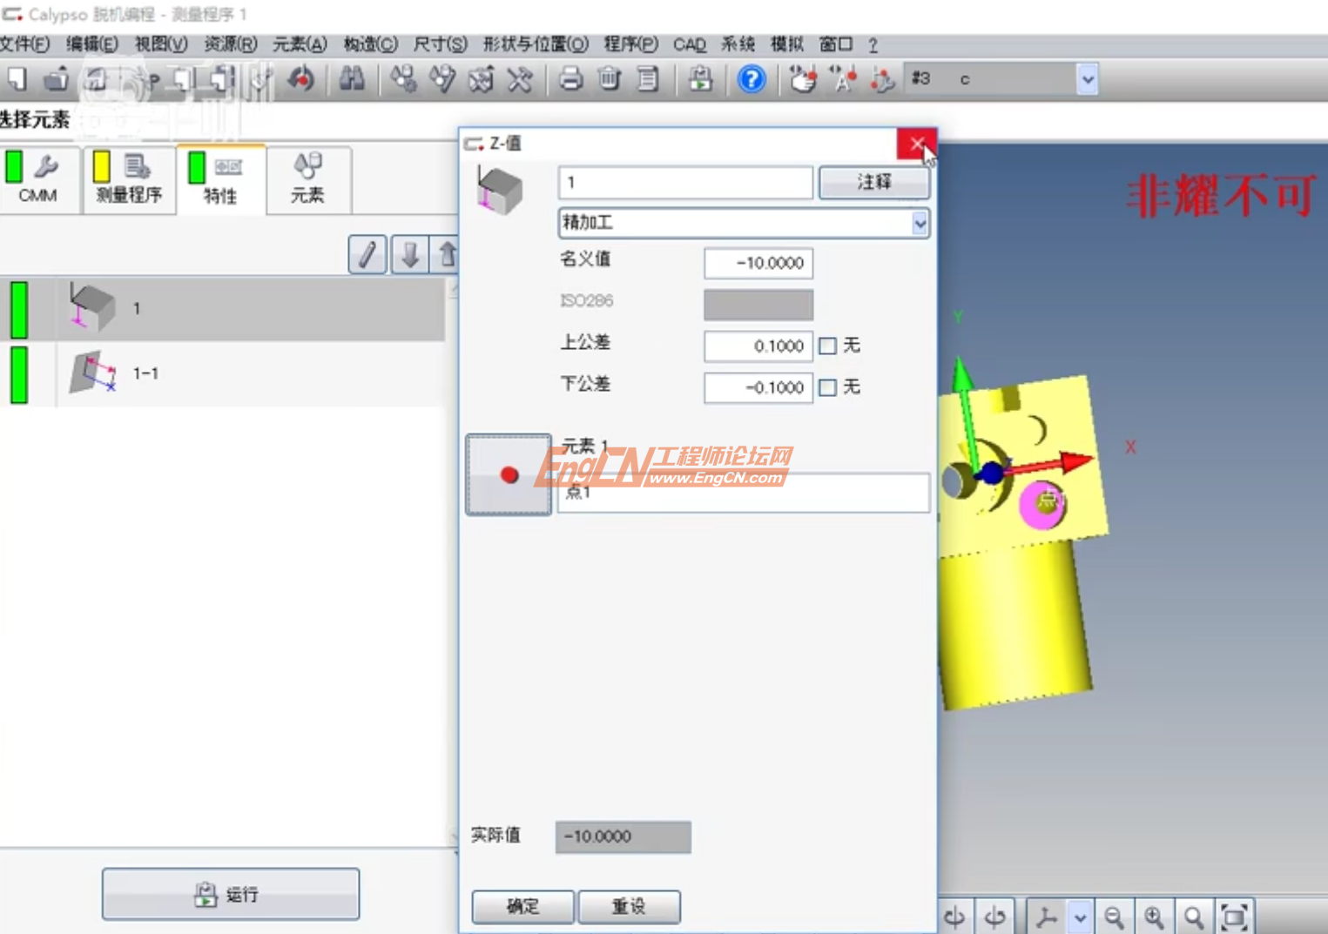Screen dimensions: 1328x934
Task: Click the delete trash icon in the toolbar
Action: pyautogui.click(x=609, y=79)
